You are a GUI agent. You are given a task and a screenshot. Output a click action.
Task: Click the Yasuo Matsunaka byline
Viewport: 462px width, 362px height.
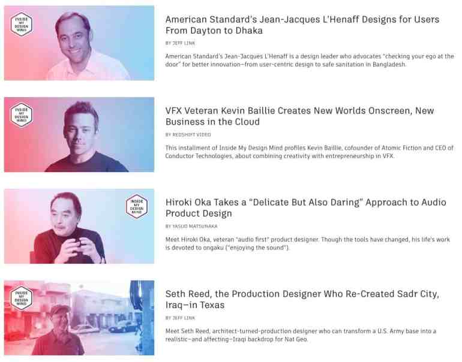tap(191, 227)
